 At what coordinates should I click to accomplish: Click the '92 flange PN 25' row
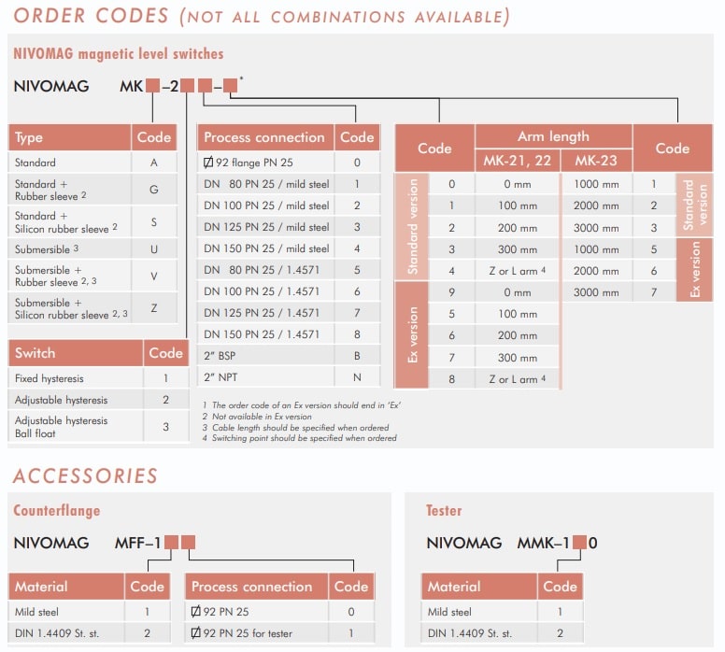pos(289,163)
